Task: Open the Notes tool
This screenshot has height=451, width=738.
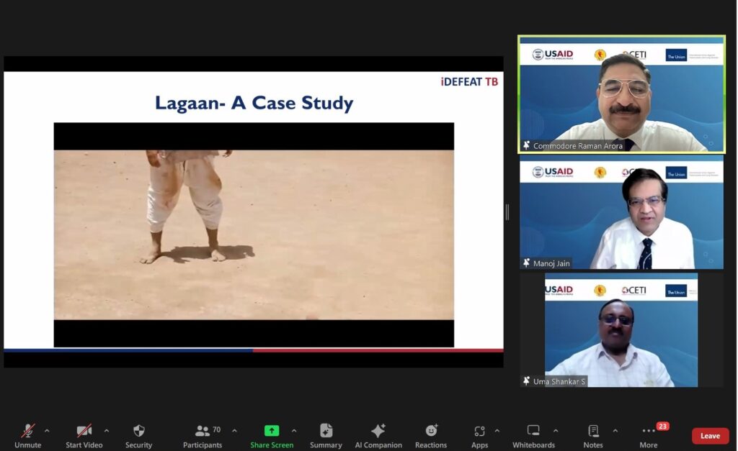Action: pos(593,434)
